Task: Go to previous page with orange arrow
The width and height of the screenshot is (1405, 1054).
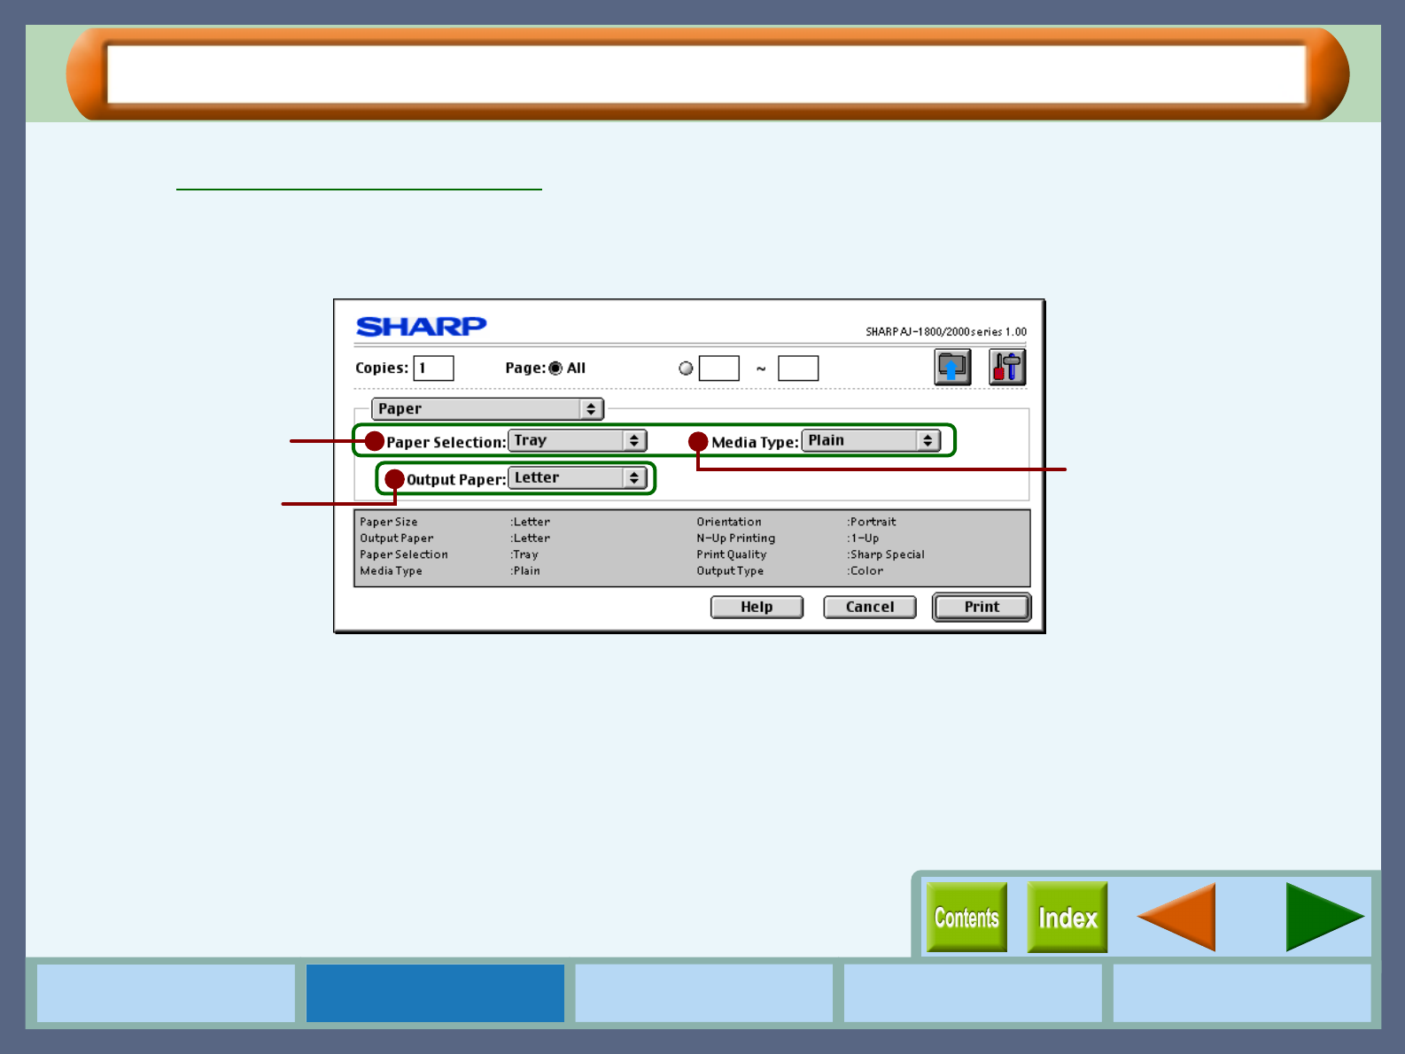Action: 1177,918
